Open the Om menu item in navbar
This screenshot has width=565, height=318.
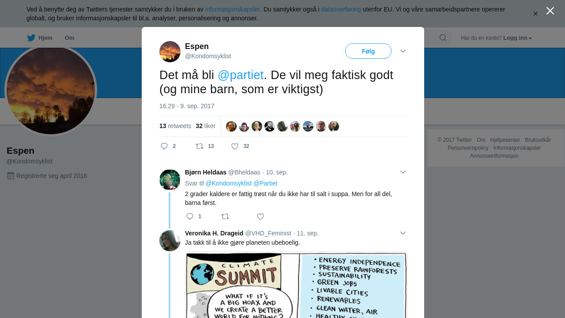click(69, 38)
